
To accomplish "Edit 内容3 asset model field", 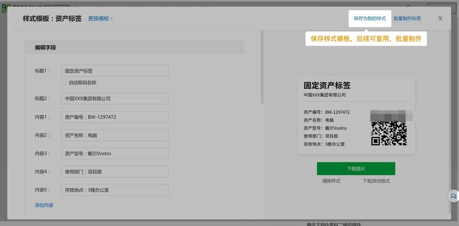I will (115, 154).
